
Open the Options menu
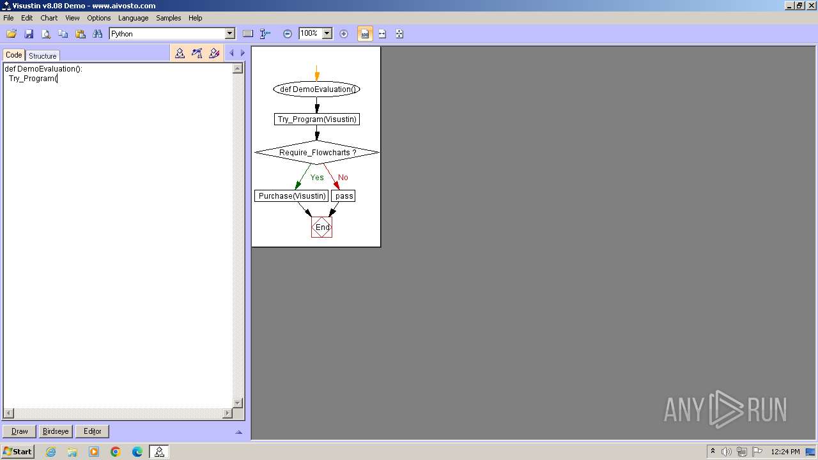point(99,18)
